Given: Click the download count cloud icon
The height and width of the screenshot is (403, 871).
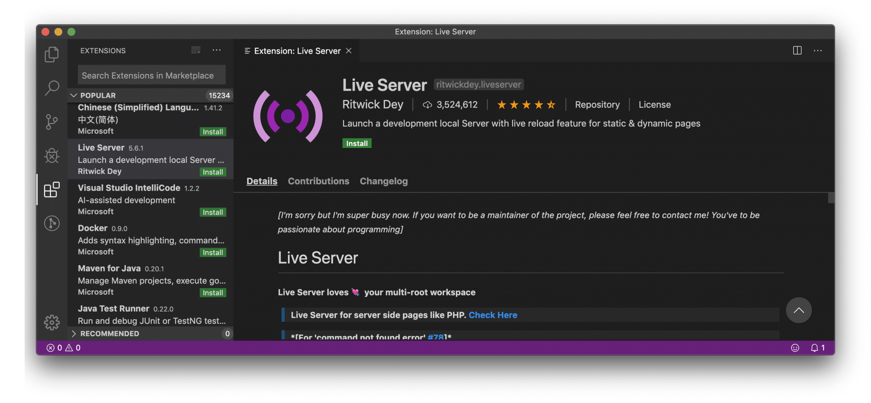Looking at the screenshot, I should (427, 105).
